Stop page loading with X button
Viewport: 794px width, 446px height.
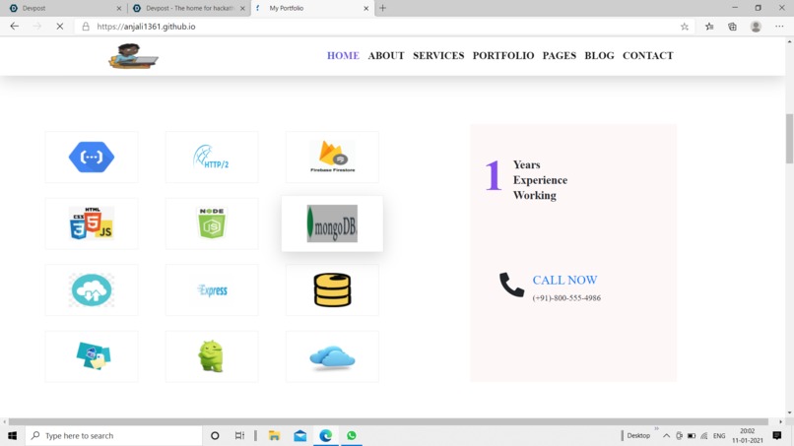(x=60, y=27)
